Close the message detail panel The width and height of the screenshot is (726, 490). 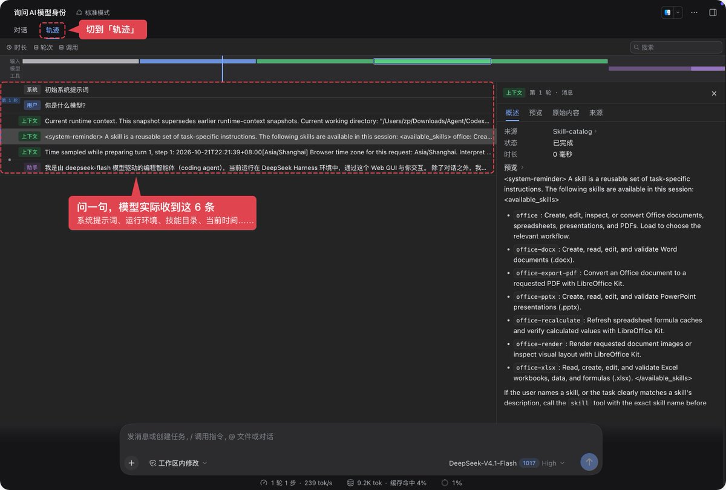(714, 93)
